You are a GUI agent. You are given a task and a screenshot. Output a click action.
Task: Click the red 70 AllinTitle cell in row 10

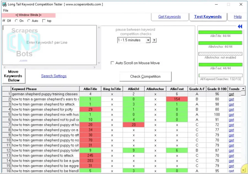click(x=90, y=140)
